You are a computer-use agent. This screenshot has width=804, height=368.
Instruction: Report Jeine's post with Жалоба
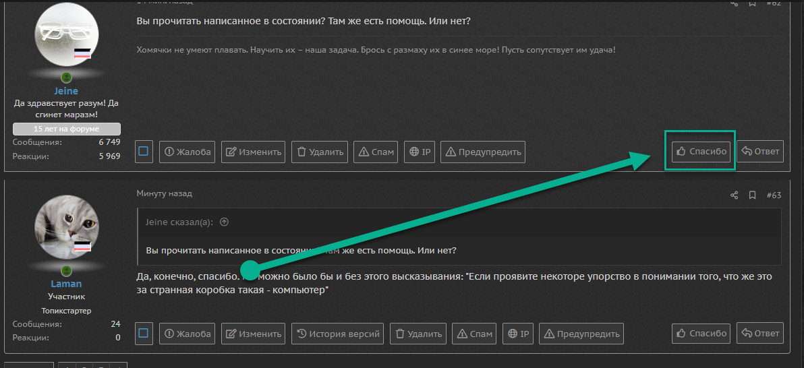[x=187, y=152]
